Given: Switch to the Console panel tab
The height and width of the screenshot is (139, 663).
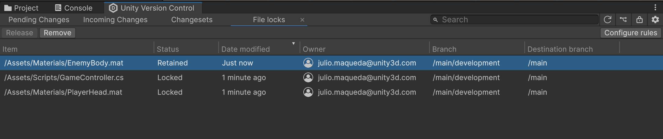Looking at the screenshot, I should click(x=74, y=8).
